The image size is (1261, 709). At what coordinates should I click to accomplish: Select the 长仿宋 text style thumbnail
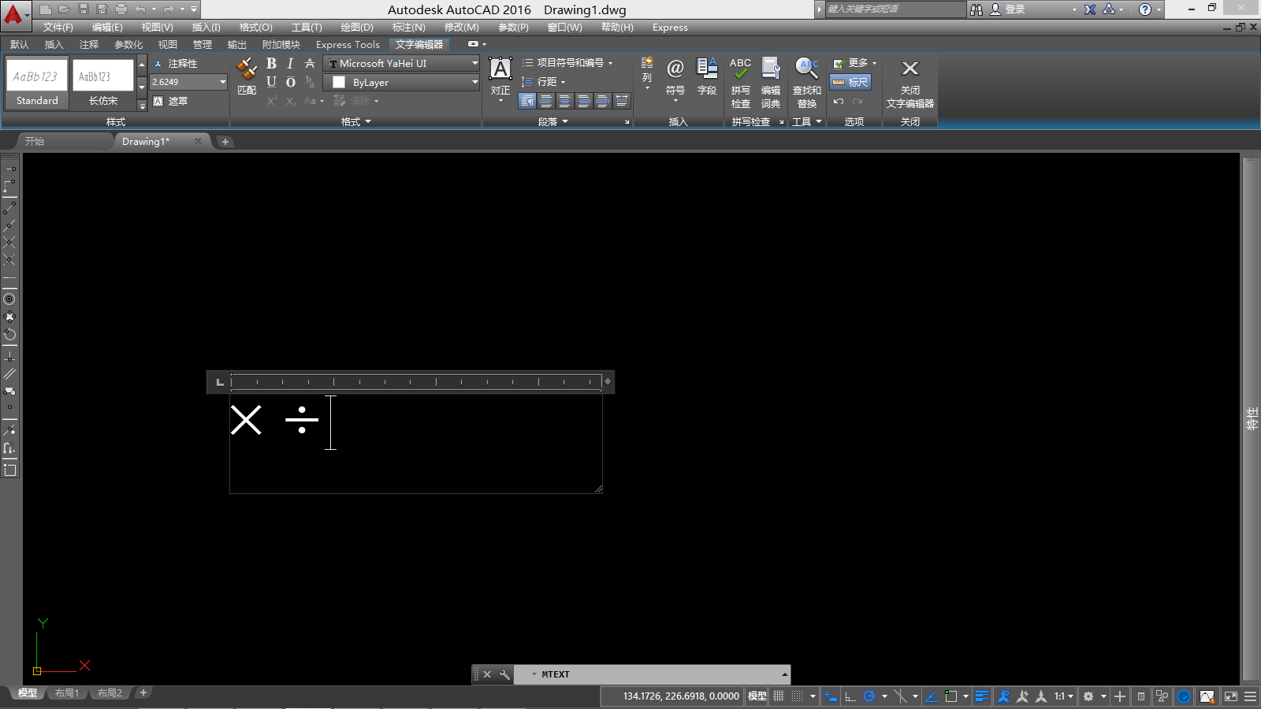103,84
